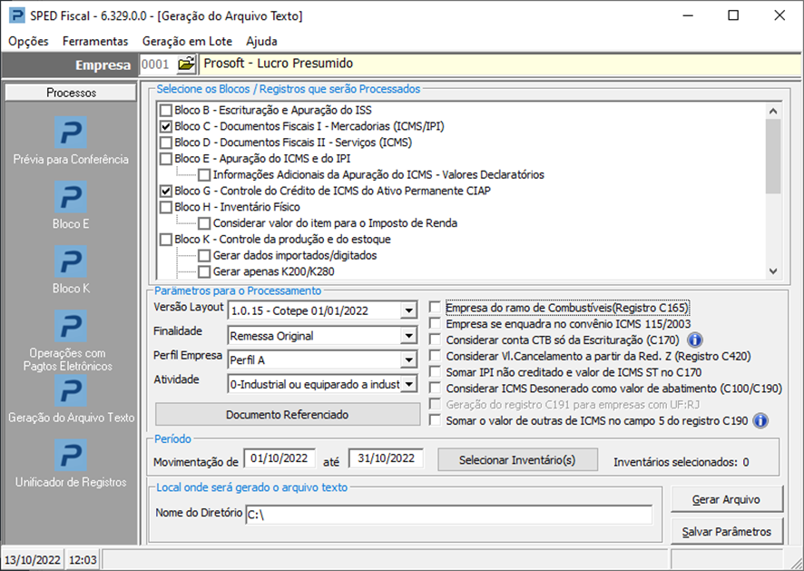The width and height of the screenshot is (804, 571).
Task: Check Empresa se enquadra no convênio ICMS 115/2003
Action: pyautogui.click(x=435, y=324)
